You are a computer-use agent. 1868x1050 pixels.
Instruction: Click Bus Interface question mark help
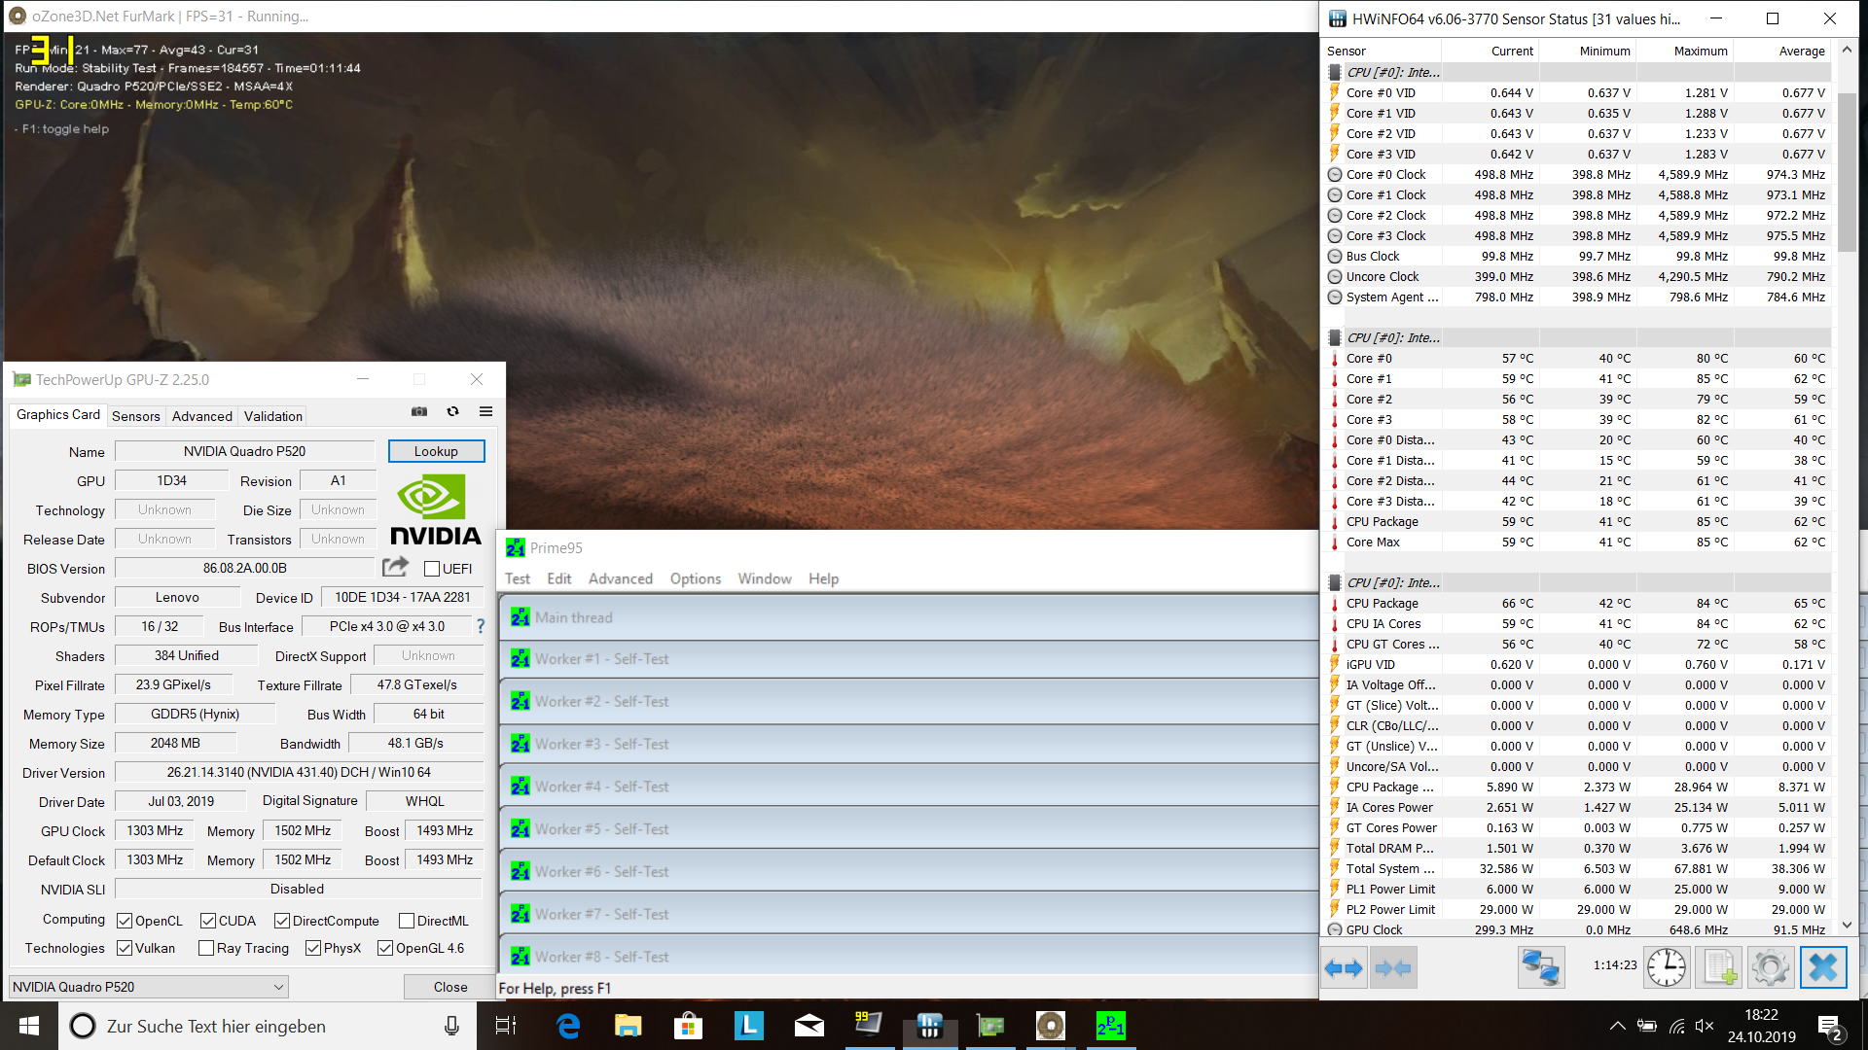click(x=481, y=627)
